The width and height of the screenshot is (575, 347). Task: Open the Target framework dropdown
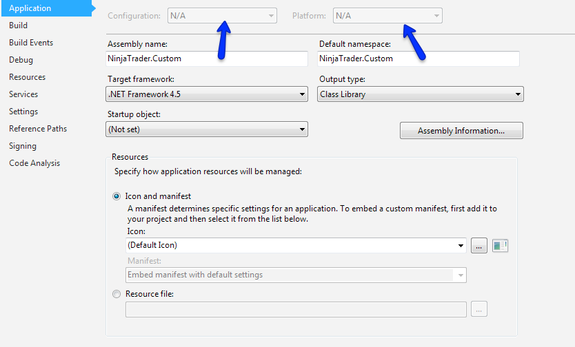(207, 94)
